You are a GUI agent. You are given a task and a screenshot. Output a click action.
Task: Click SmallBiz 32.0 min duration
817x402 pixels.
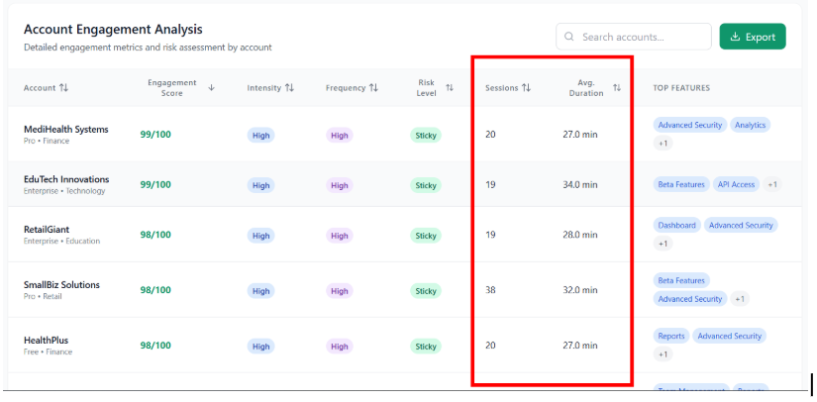pyautogui.click(x=580, y=290)
